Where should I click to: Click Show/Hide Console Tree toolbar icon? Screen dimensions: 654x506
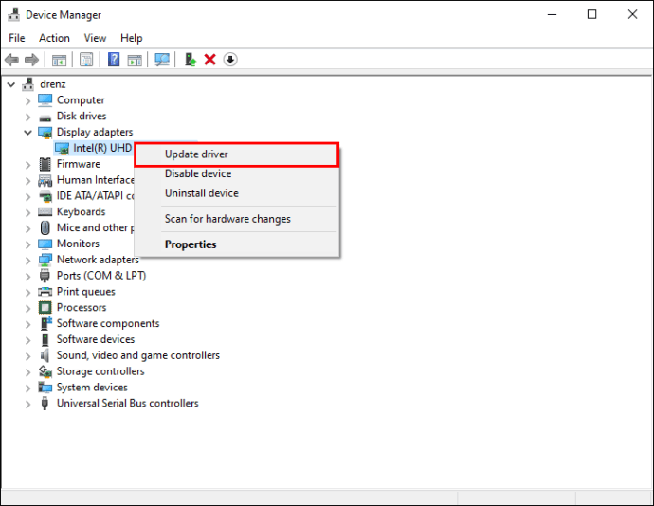coord(59,60)
